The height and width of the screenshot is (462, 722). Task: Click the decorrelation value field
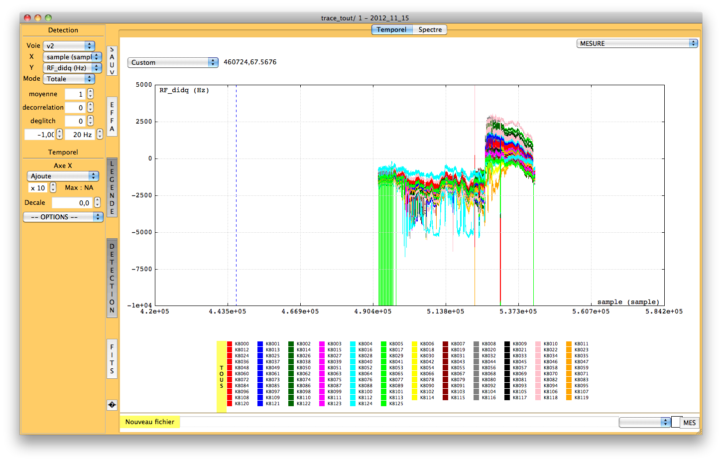coord(75,108)
